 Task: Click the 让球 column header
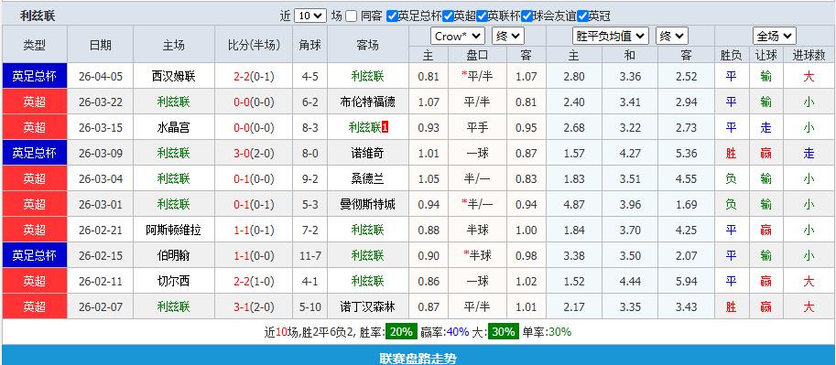[x=766, y=55]
